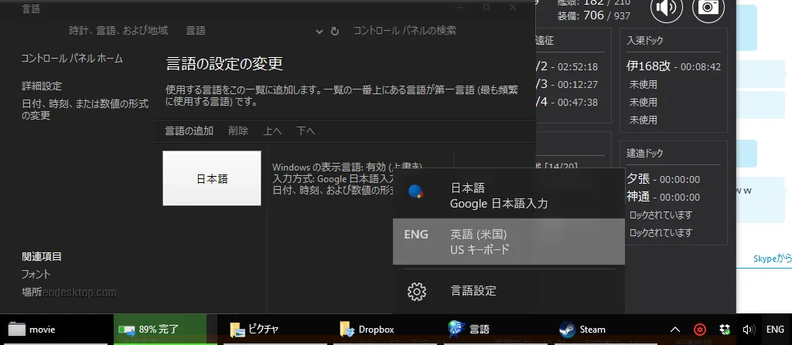Open the volume tray icon

tap(747, 329)
